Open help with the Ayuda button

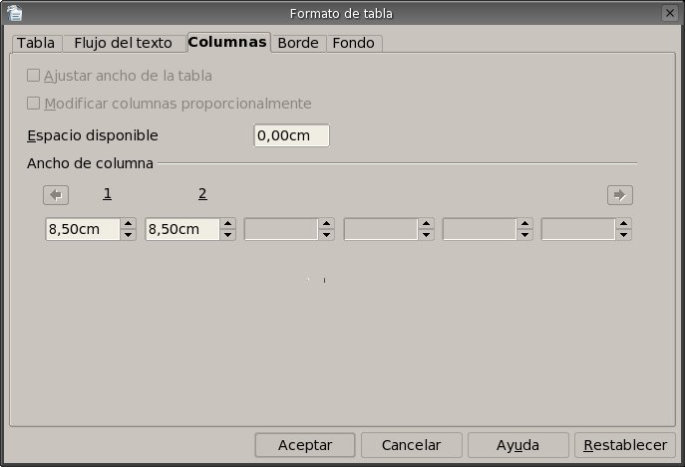pyautogui.click(x=517, y=445)
